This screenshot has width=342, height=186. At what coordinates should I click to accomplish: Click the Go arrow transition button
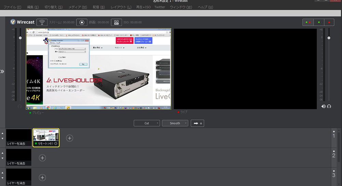click(x=197, y=123)
